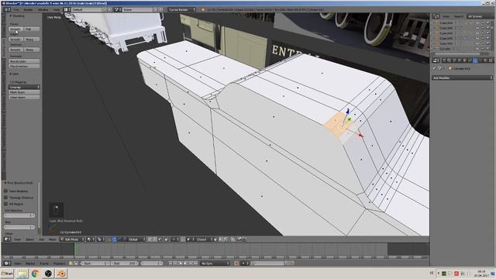The width and height of the screenshot is (496, 279).
Task: Open the File menu
Action: (16, 9)
